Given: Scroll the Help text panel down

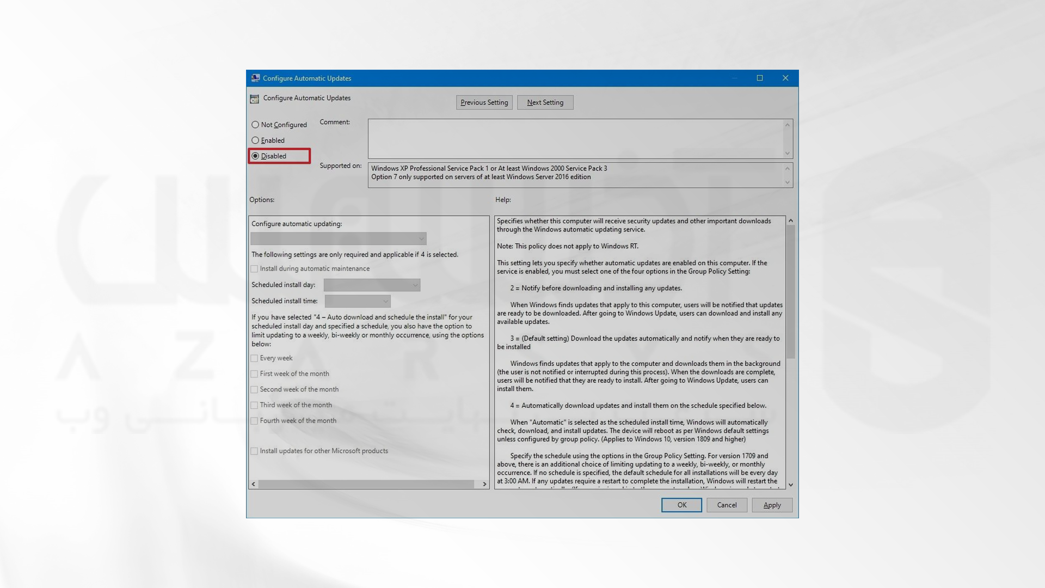Looking at the screenshot, I should tap(790, 484).
